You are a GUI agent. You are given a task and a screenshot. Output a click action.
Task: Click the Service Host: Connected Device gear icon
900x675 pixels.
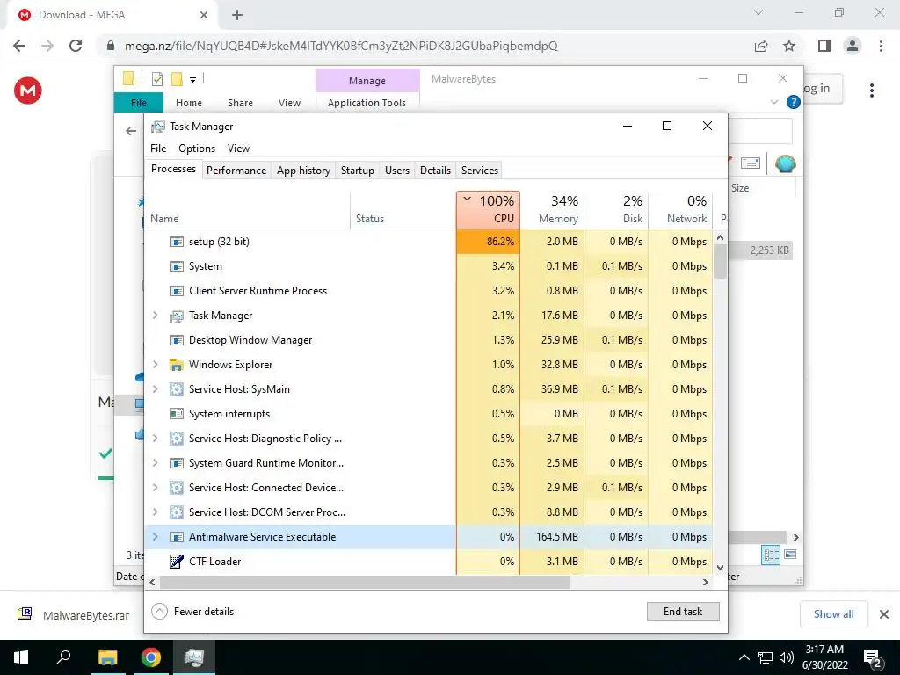[x=176, y=488]
